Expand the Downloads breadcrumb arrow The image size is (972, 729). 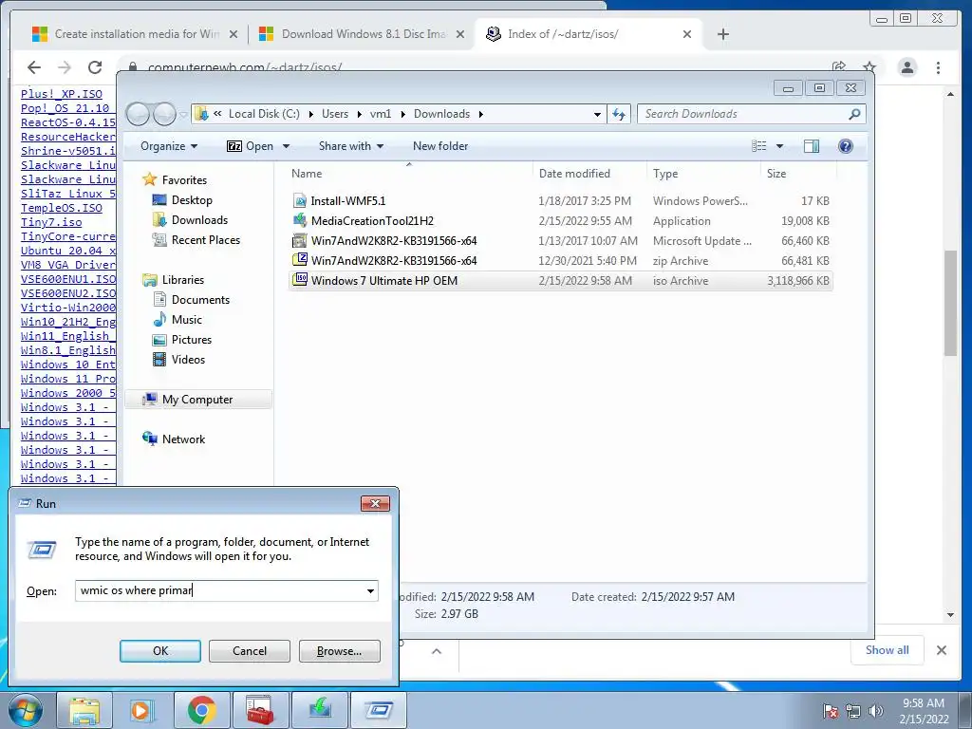480,114
